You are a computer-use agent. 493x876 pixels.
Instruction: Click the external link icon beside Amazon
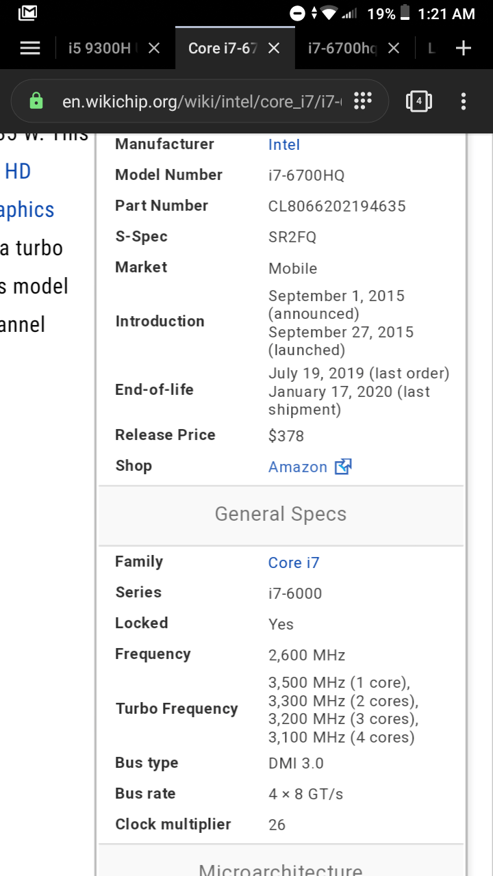(343, 467)
